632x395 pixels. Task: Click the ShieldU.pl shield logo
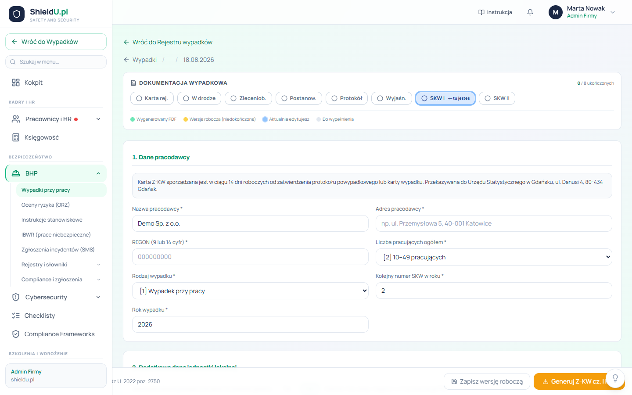pyautogui.click(x=17, y=14)
